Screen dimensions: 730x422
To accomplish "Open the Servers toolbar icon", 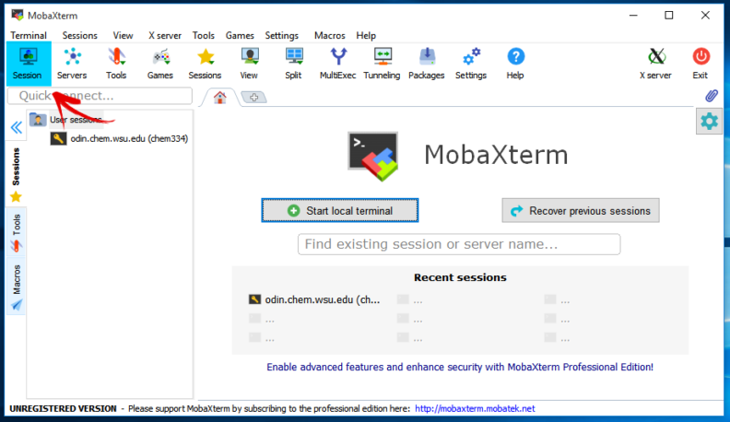I will (x=72, y=63).
